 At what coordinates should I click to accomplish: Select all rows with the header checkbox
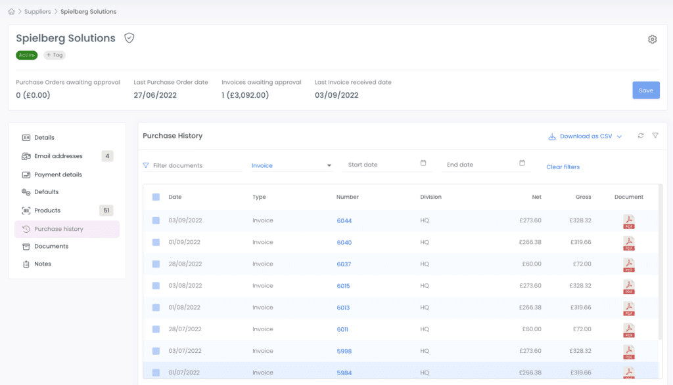point(156,197)
